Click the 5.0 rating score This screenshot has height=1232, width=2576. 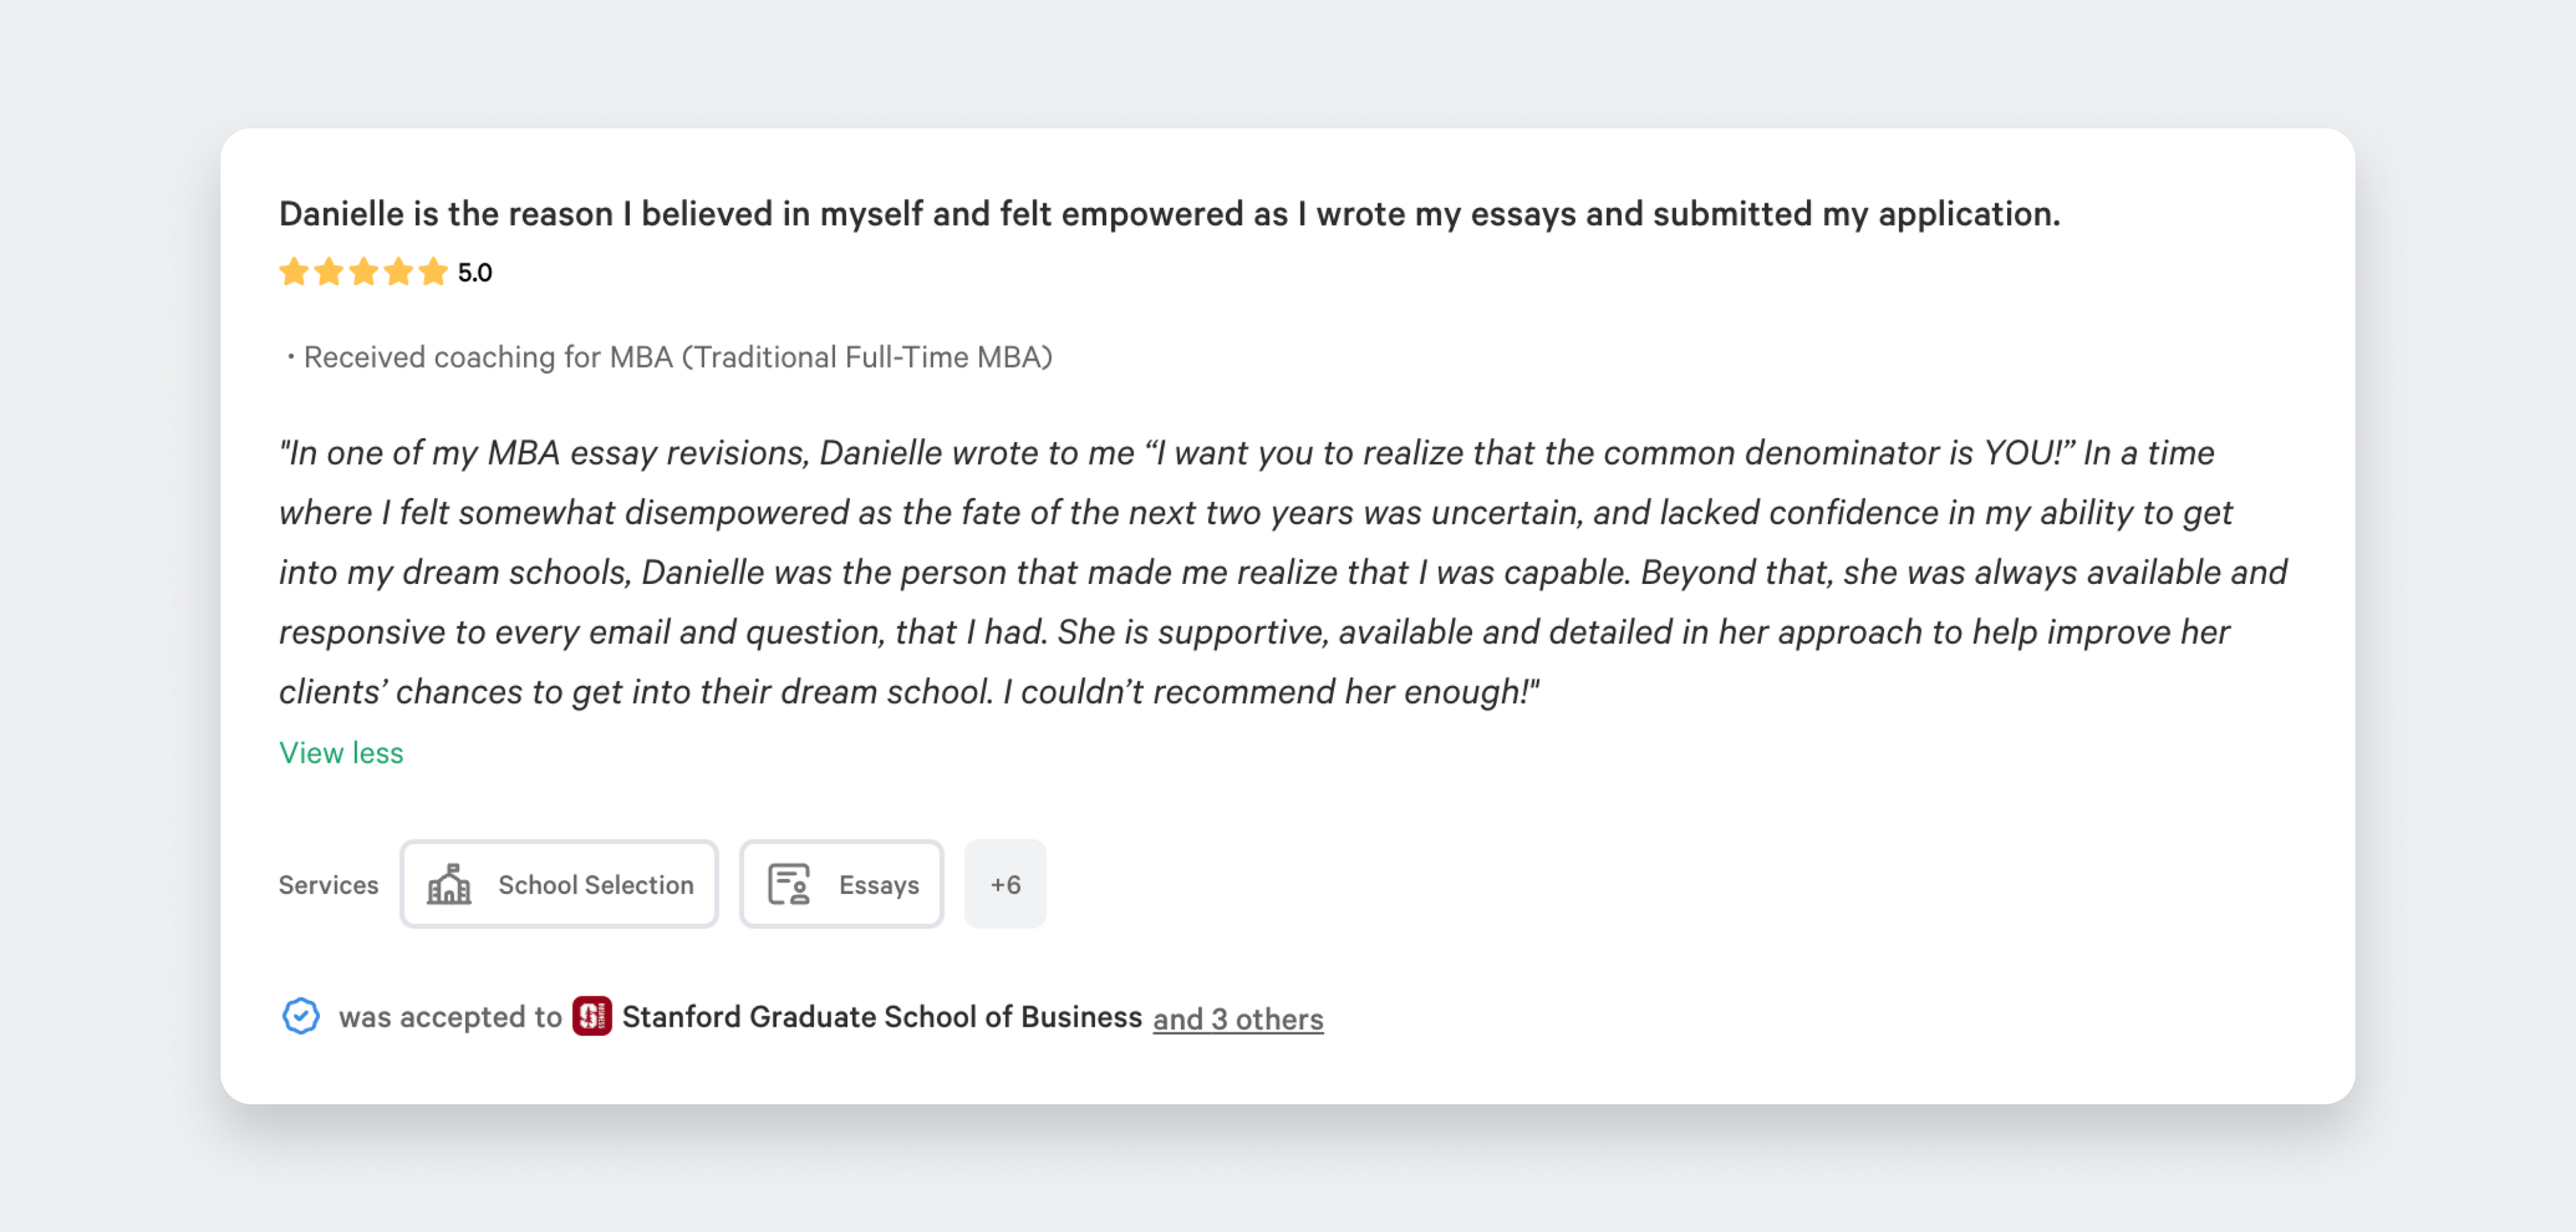tap(475, 273)
